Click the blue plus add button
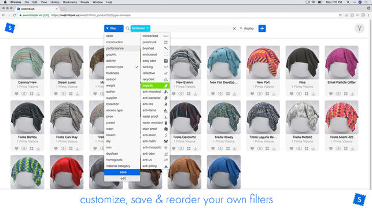 click(262, 28)
